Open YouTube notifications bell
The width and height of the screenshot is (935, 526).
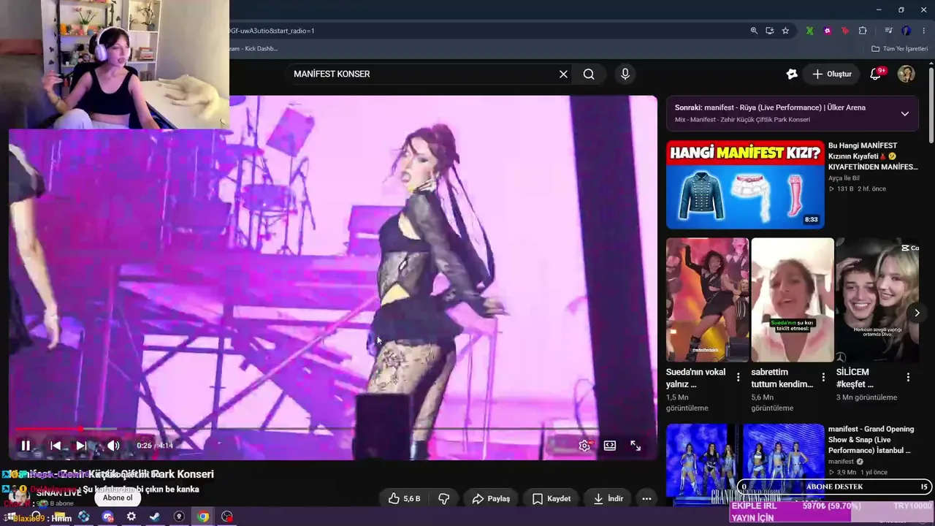pos(876,74)
